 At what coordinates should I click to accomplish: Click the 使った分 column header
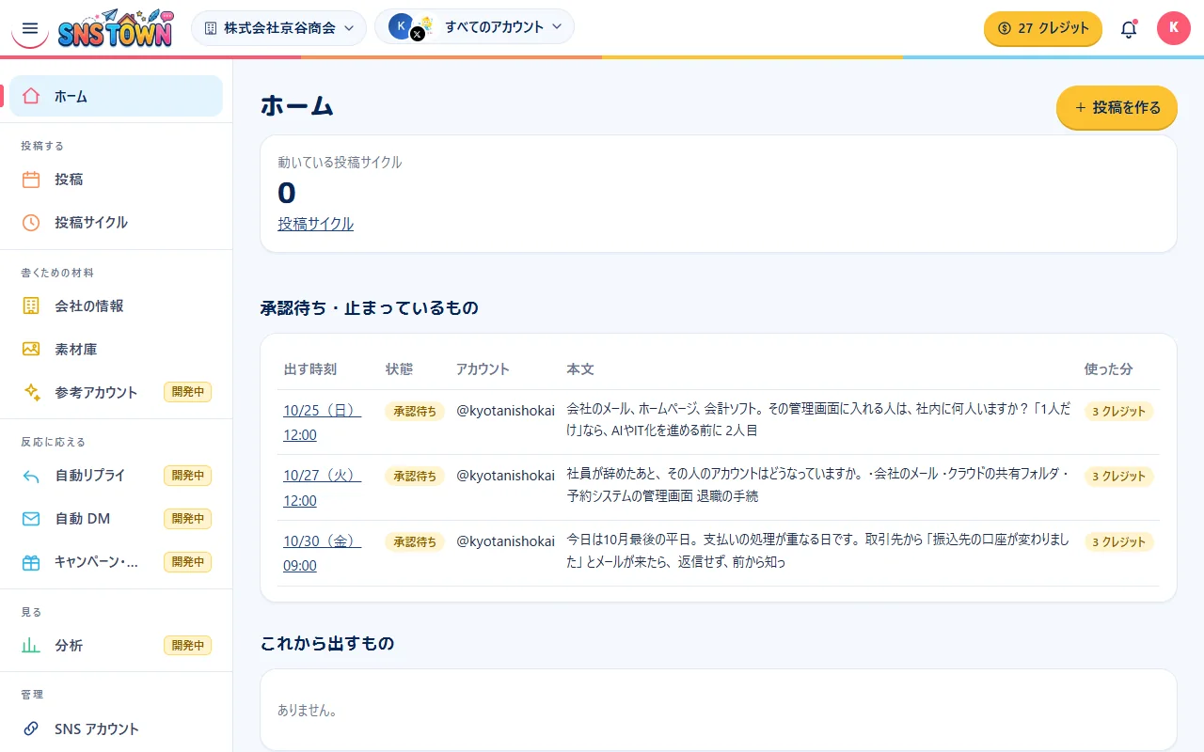coord(1108,369)
